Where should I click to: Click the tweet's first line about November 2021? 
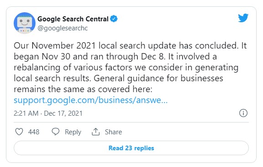[x=130, y=45]
